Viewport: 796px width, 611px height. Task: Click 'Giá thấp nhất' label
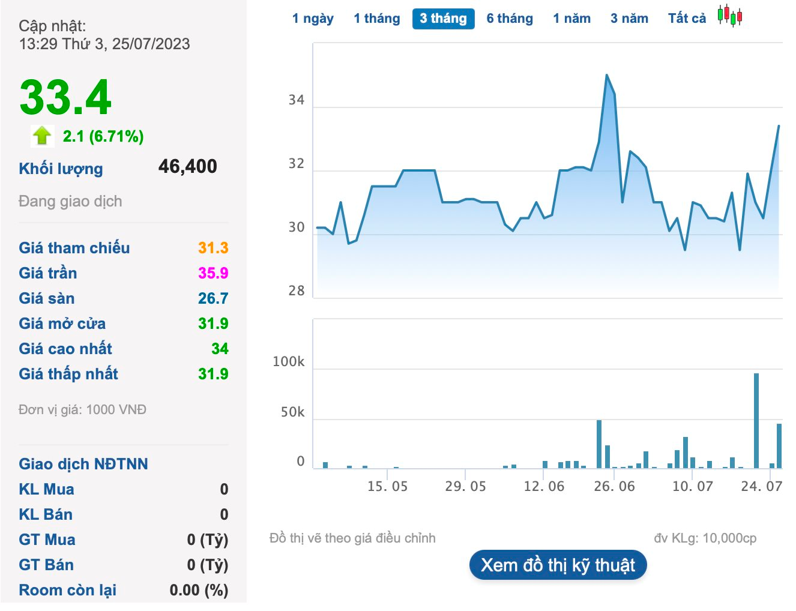click(68, 374)
